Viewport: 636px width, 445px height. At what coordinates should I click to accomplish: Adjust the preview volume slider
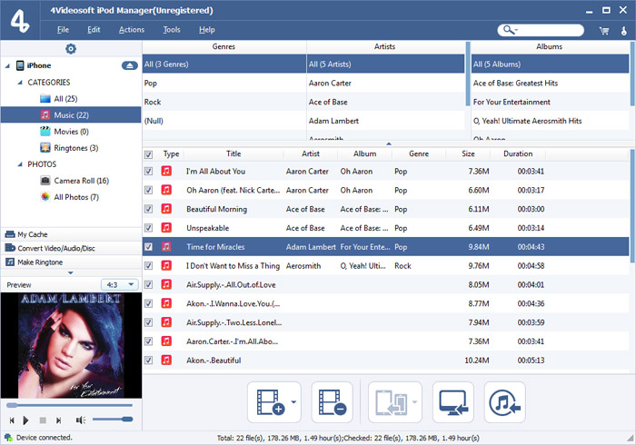(x=113, y=419)
